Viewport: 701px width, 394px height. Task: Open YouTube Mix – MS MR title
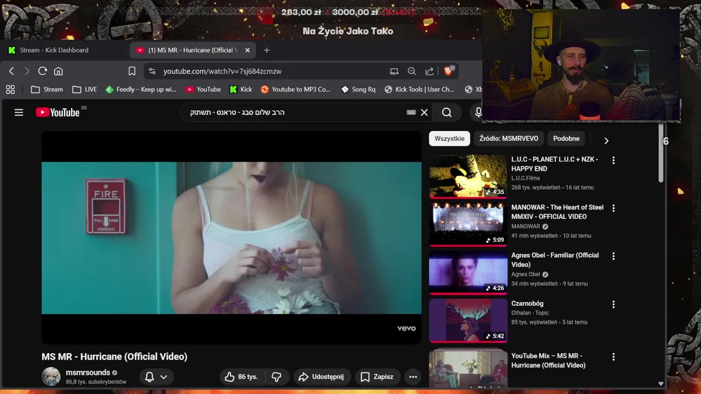[548, 361]
